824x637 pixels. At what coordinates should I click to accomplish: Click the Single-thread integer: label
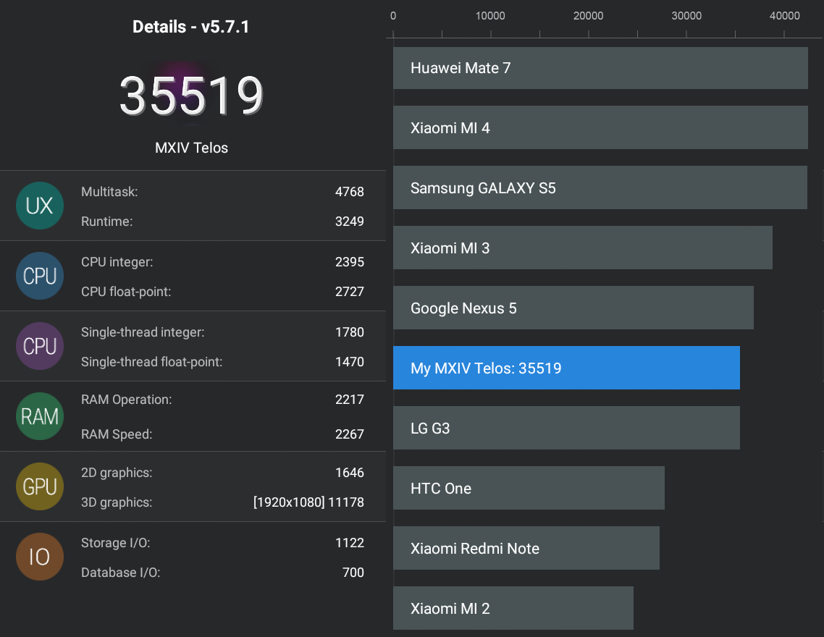coord(143,332)
